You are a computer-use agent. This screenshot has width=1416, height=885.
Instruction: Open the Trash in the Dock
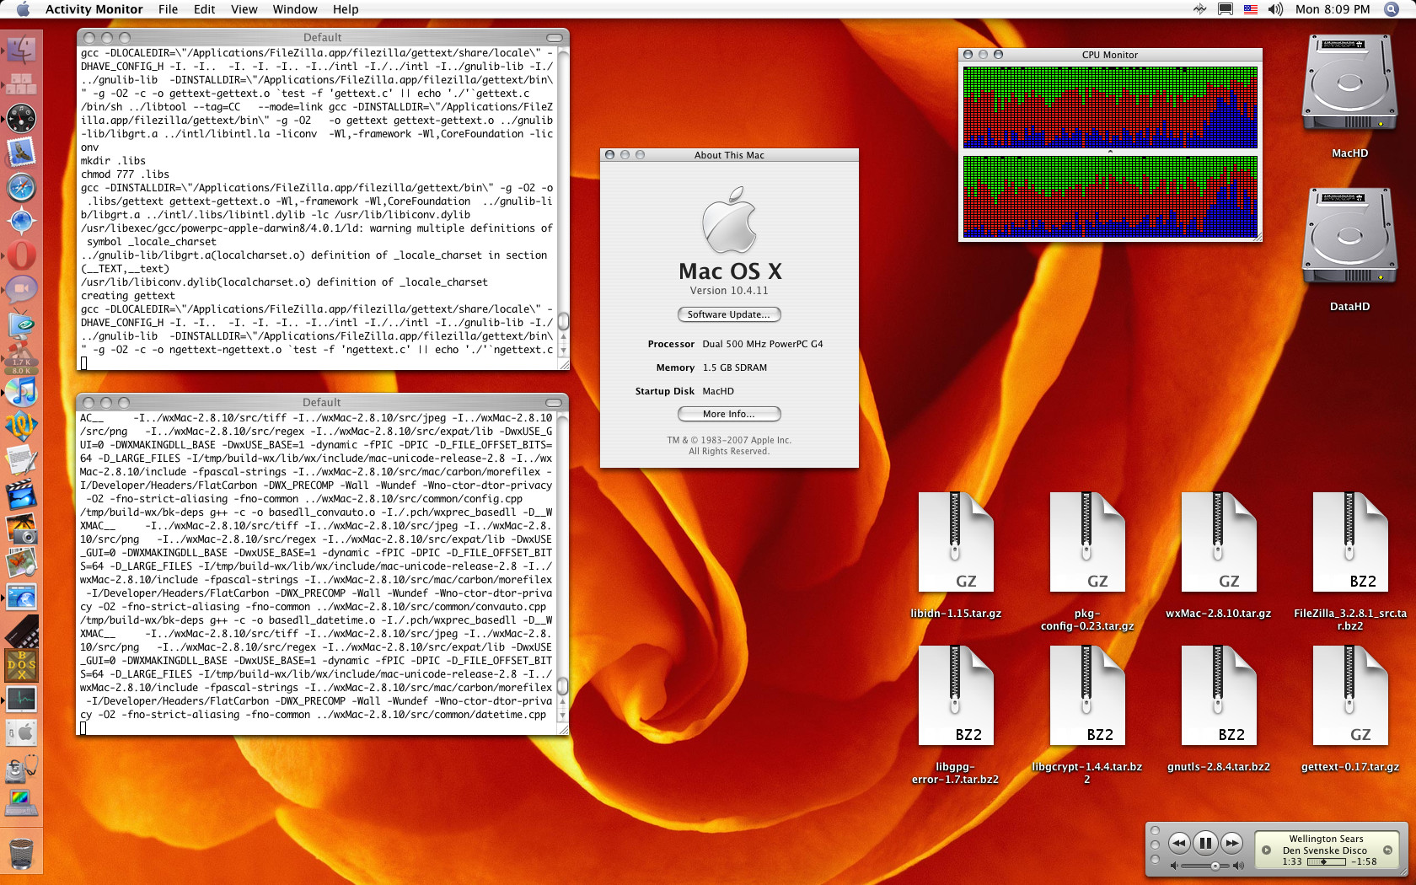click(21, 853)
